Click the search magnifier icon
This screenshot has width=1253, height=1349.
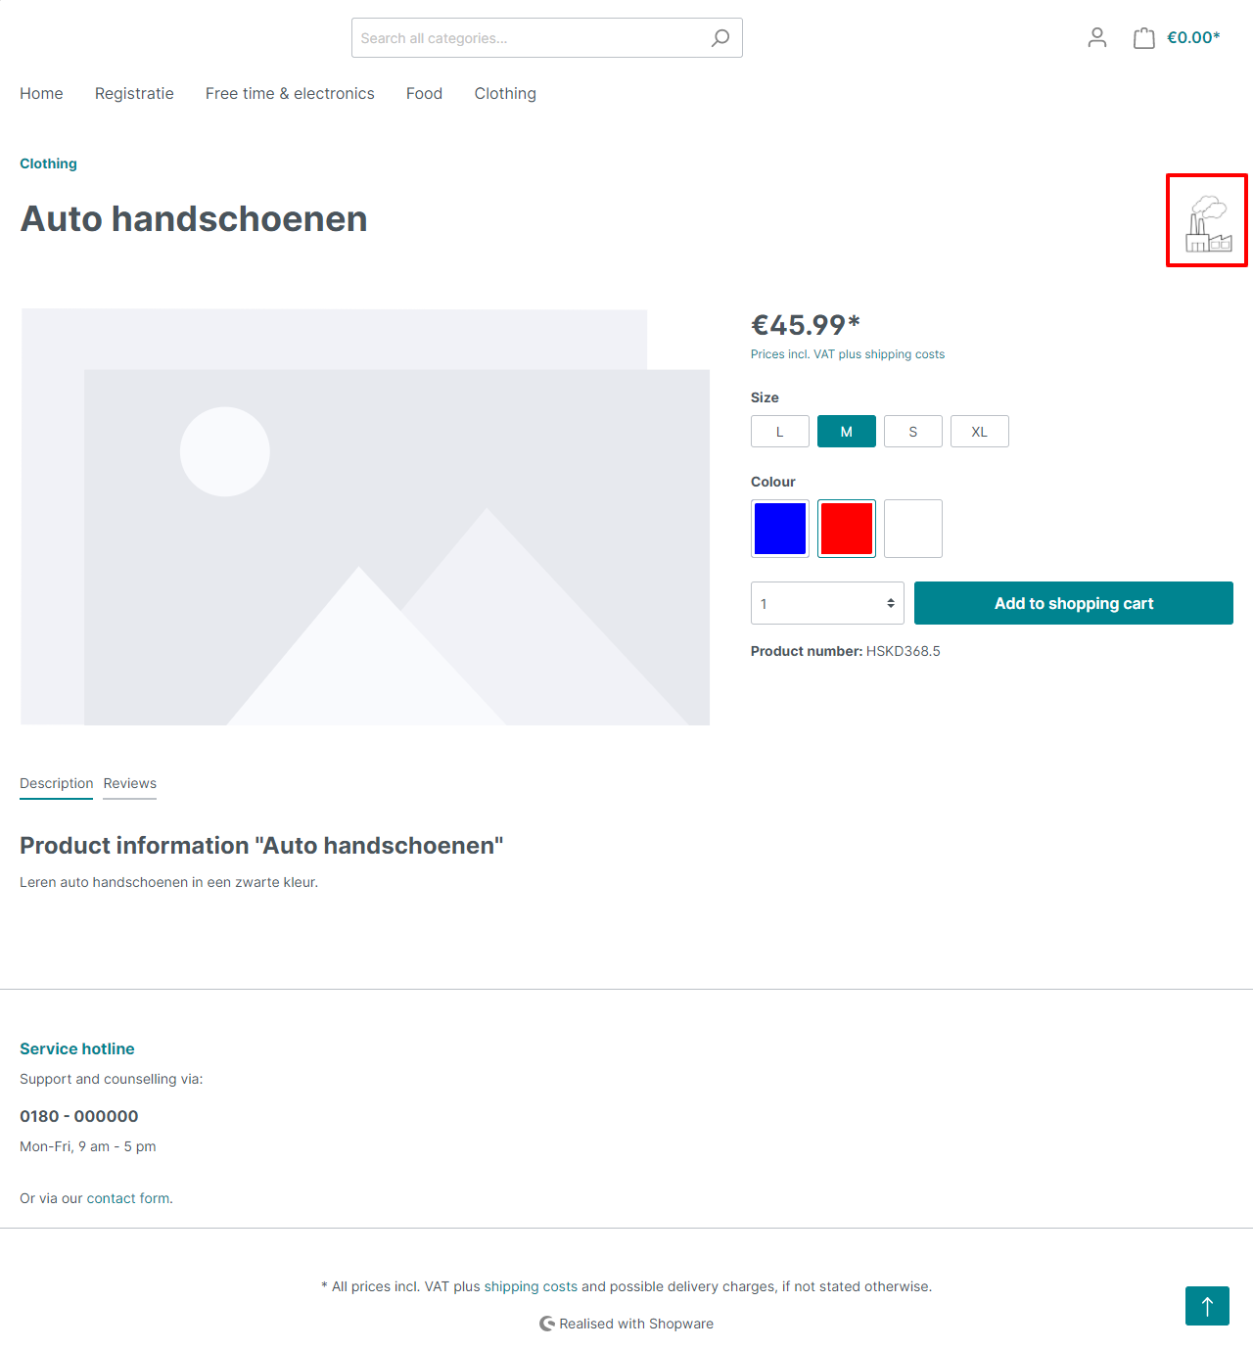pos(720,37)
